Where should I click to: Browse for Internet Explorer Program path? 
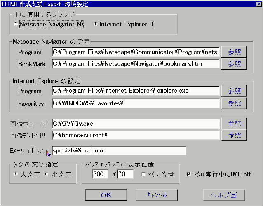(234, 91)
